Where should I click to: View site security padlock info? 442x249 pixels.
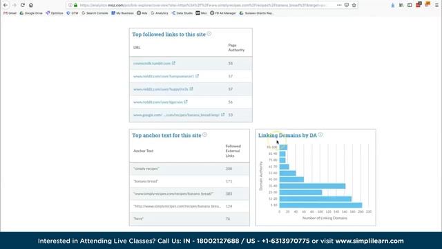click(75, 5)
